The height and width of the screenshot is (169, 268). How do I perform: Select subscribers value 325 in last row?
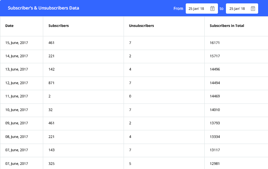pos(52,164)
